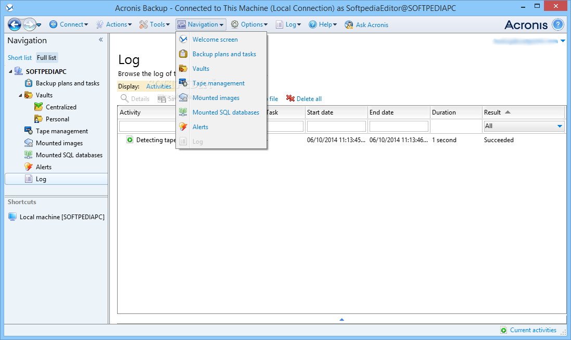Choose Alerts from Navigation menu

point(221,127)
